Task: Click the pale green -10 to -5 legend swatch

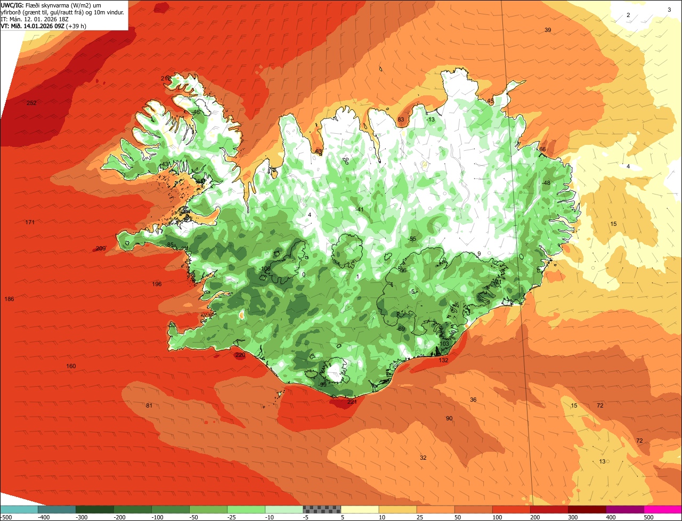Action: pyautogui.click(x=284, y=509)
